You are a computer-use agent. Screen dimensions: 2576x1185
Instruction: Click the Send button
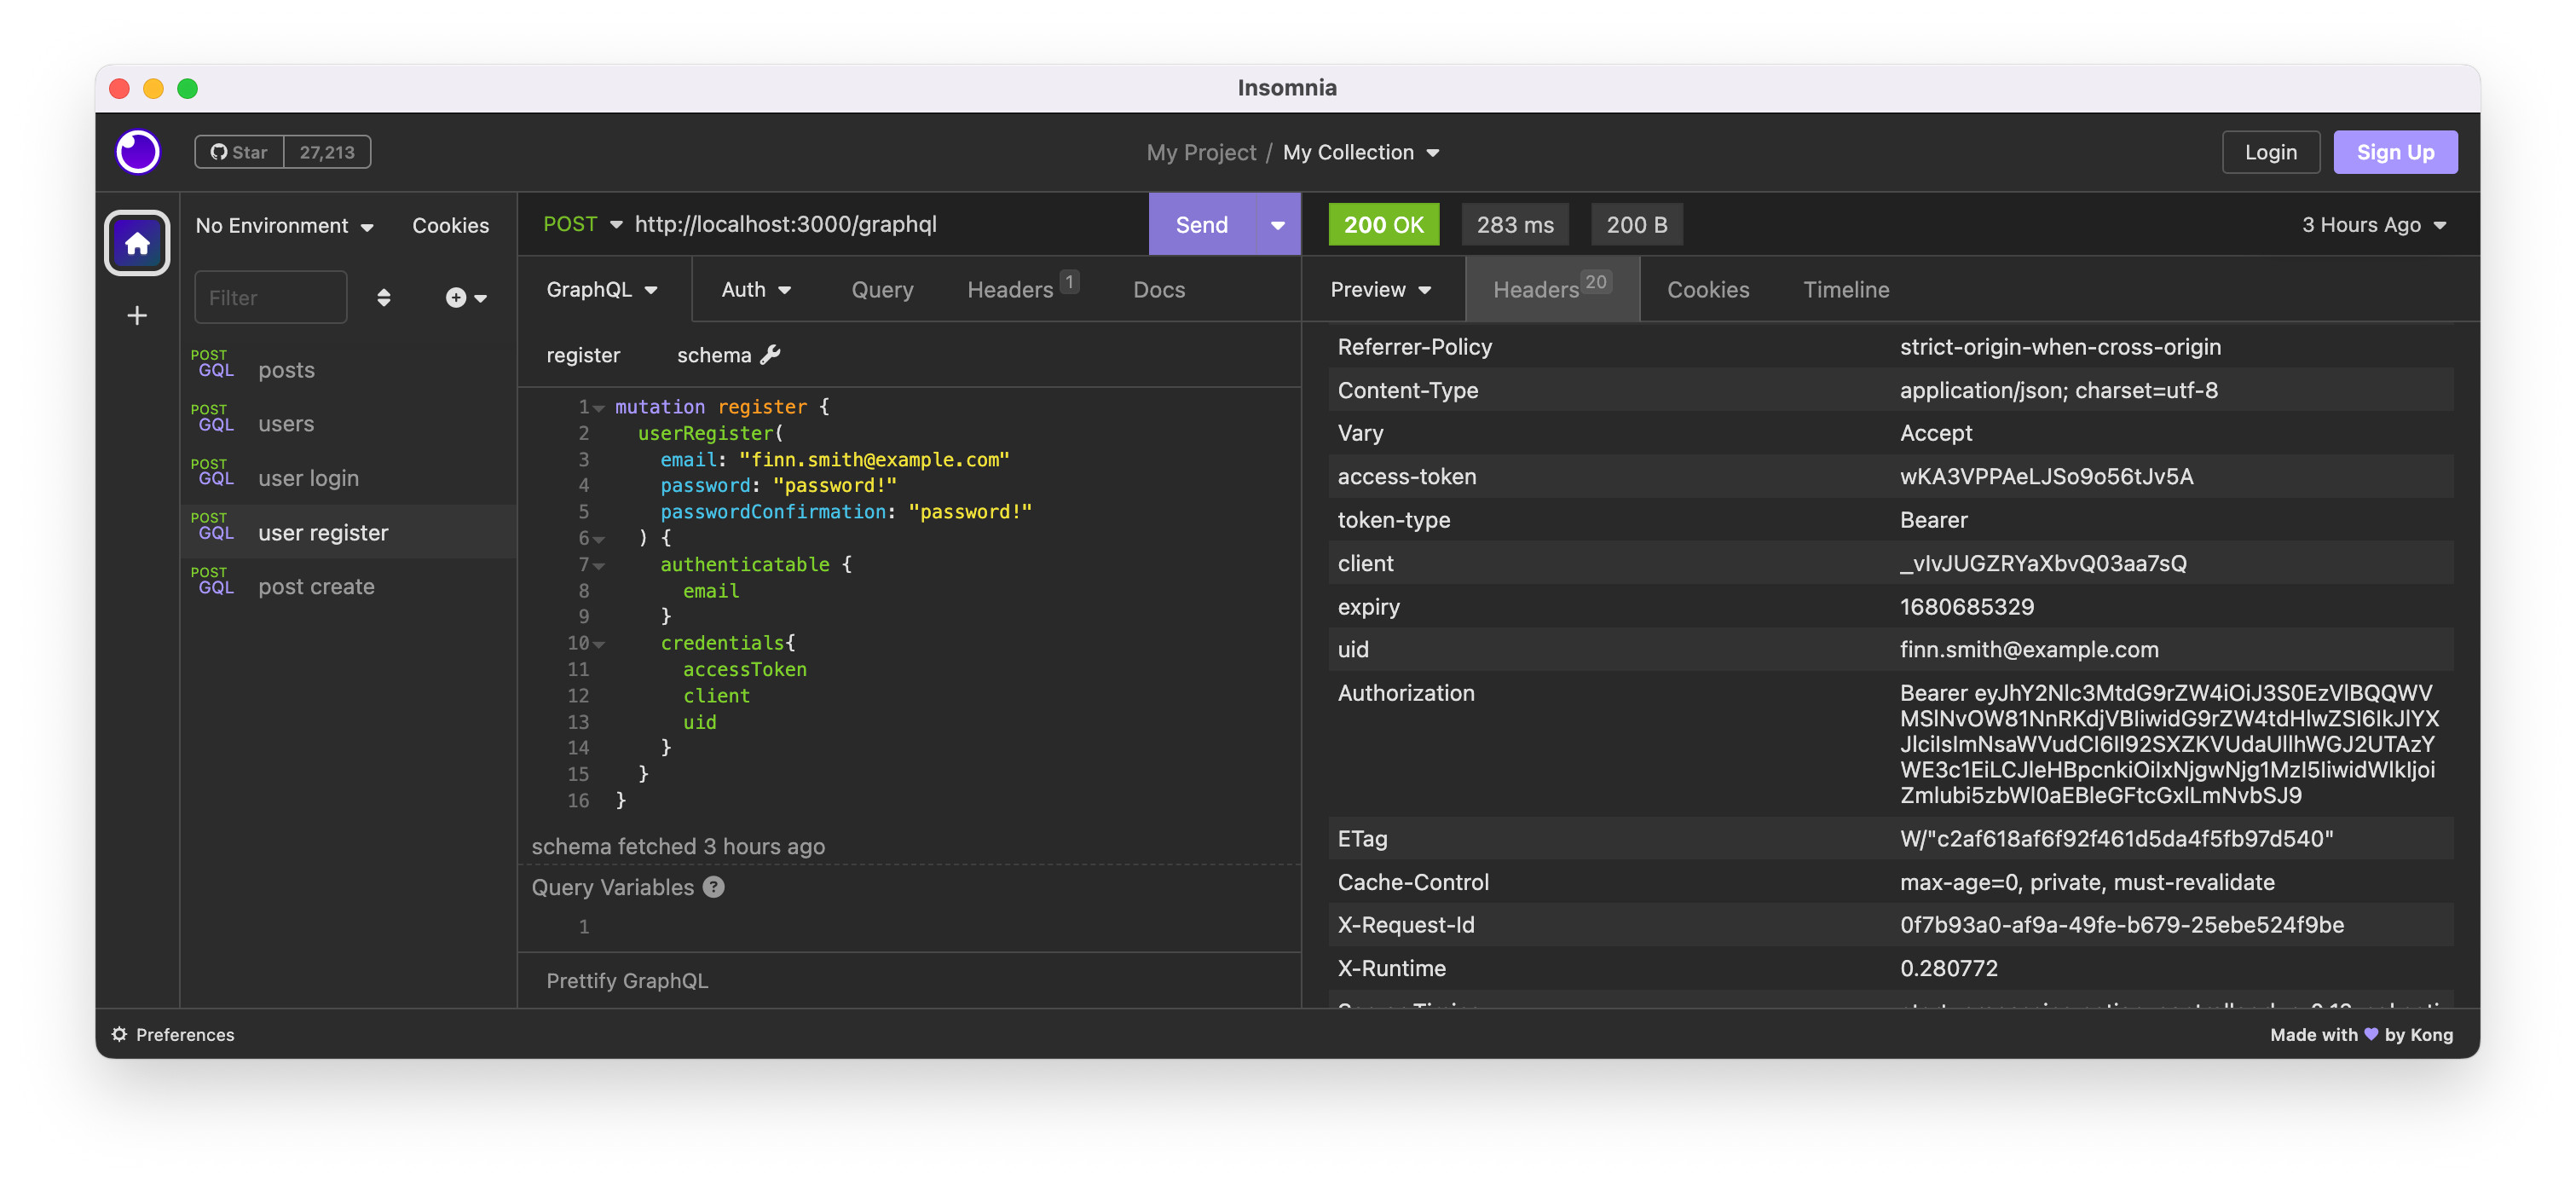coord(1201,224)
